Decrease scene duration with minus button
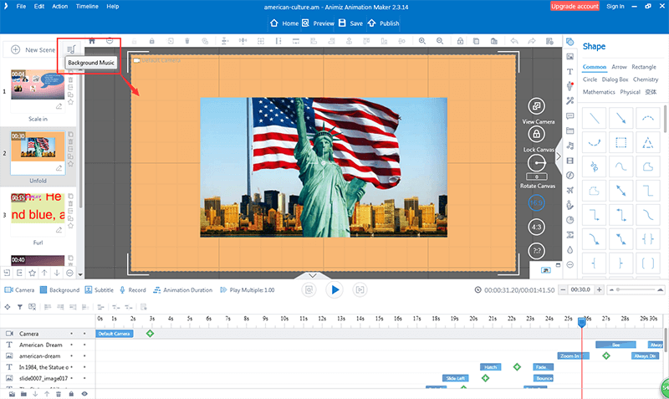The width and height of the screenshot is (669, 399). point(563,289)
